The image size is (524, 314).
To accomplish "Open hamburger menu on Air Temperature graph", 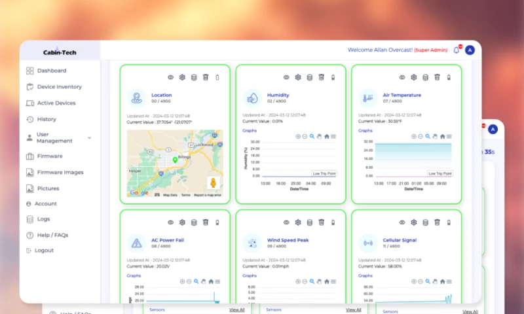I will pos(450,136).
